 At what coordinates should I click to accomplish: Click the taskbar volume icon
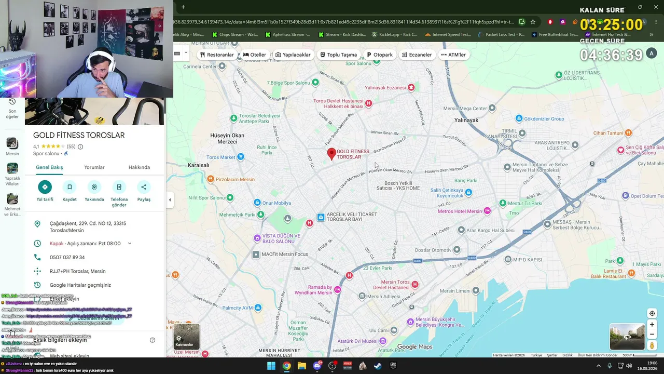pos(629,366)
